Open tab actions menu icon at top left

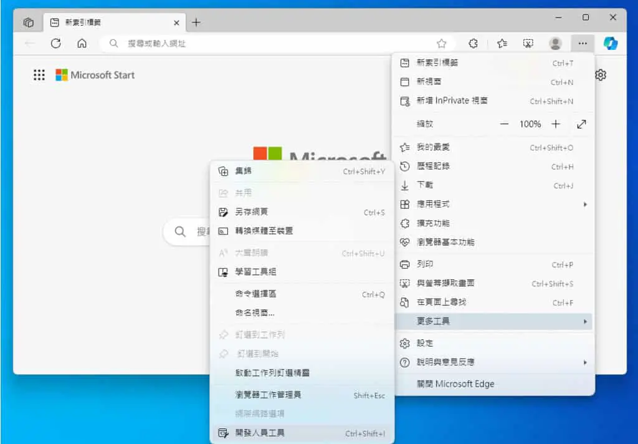point(28,22)
